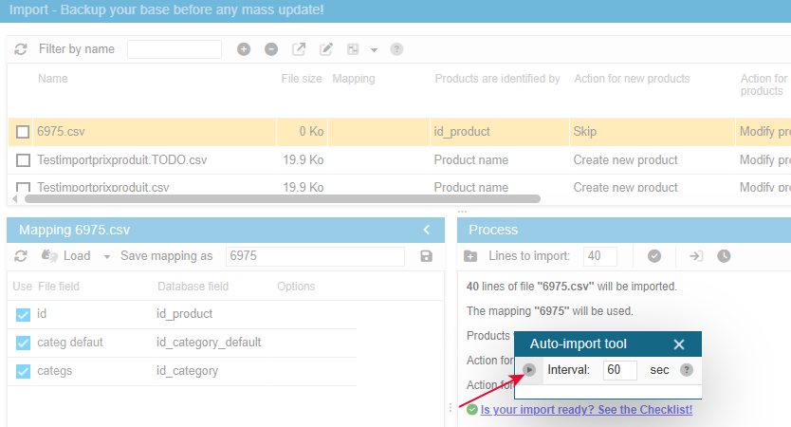Click the remove file minus icon
This screenshot has height=427, width=791.
click(271, 49)
